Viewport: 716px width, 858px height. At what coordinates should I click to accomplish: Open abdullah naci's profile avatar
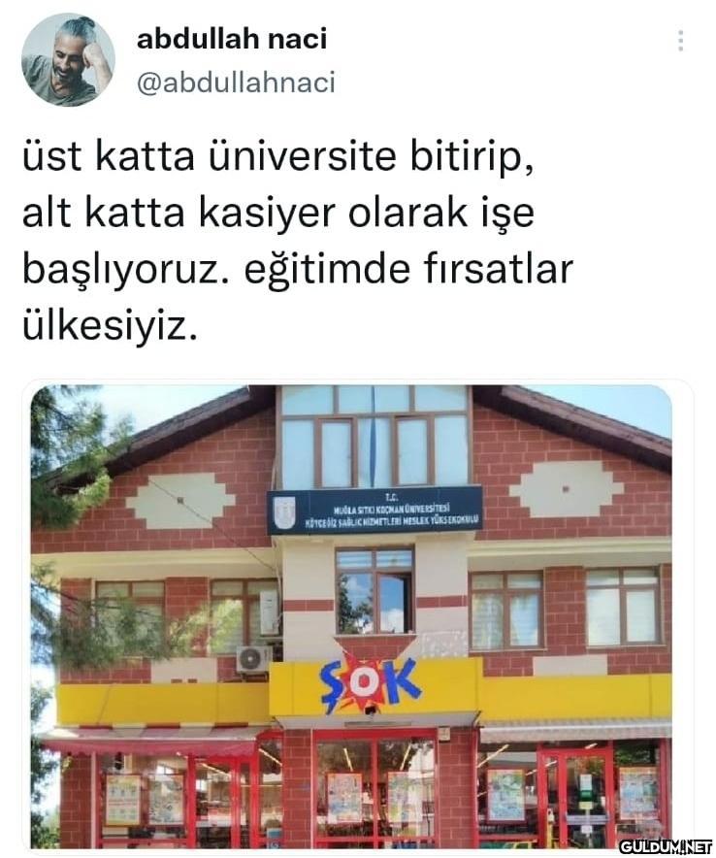[68, 60]
